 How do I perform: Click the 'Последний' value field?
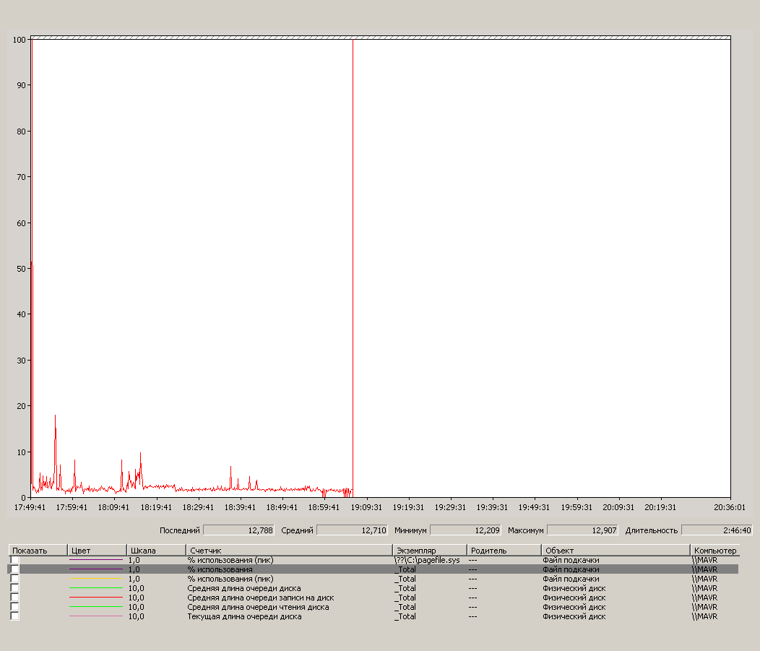coord(238,530)
